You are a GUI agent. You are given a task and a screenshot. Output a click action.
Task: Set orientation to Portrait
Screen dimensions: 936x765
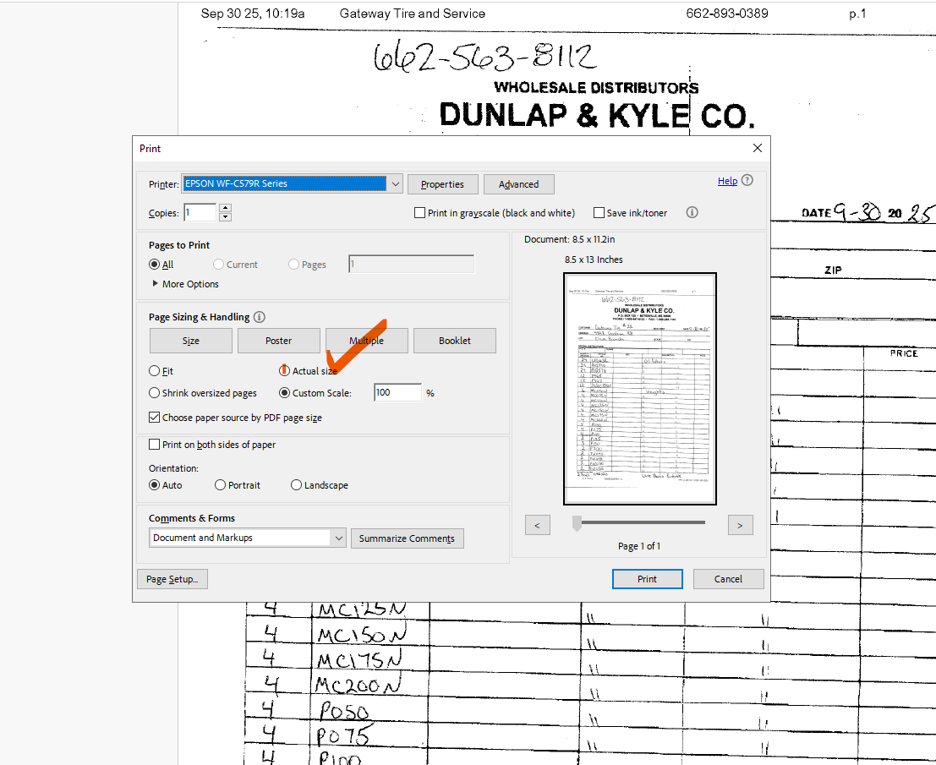pos(220,485)
